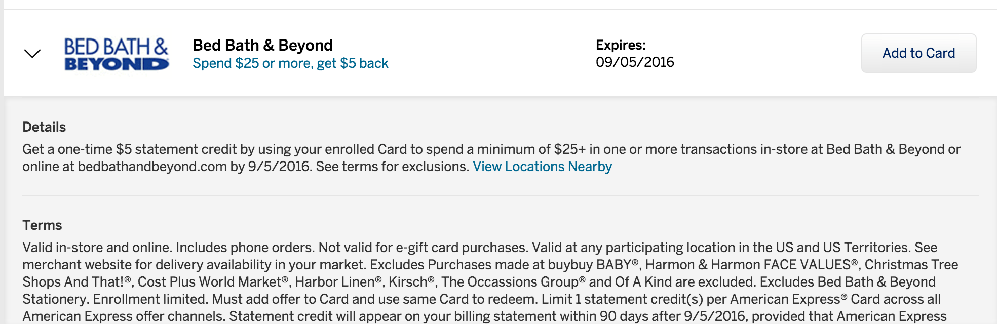Click the one-time $5 statement credit sentence
The width and height of the screenshot is (997, 324).
[x=491, y=158]
